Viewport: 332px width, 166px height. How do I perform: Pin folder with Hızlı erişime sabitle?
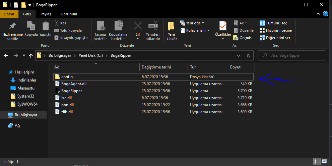[x=12, y=31]
